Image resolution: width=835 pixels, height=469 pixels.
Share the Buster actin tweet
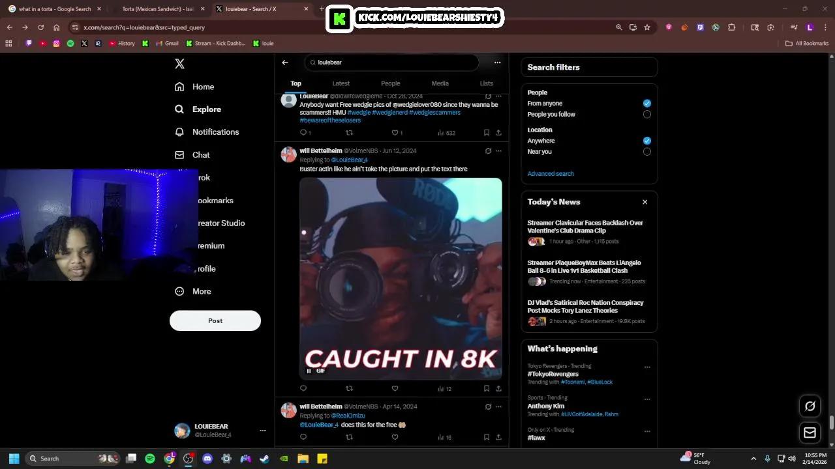click(x=498, y=388)
